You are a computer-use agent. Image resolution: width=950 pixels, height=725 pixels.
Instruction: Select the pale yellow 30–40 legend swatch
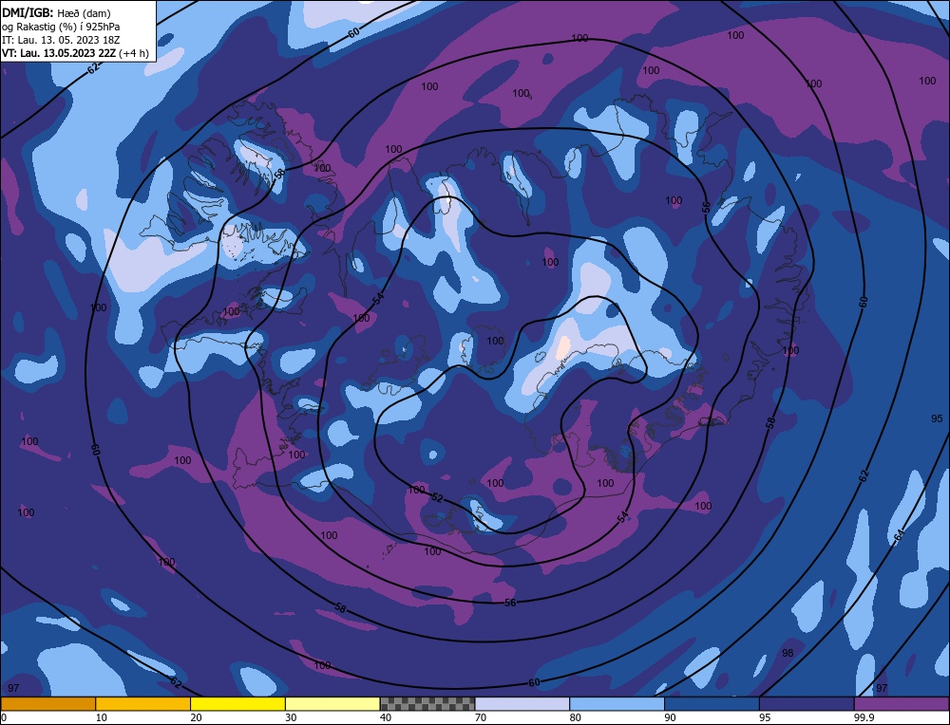click(x=332, y=704)
